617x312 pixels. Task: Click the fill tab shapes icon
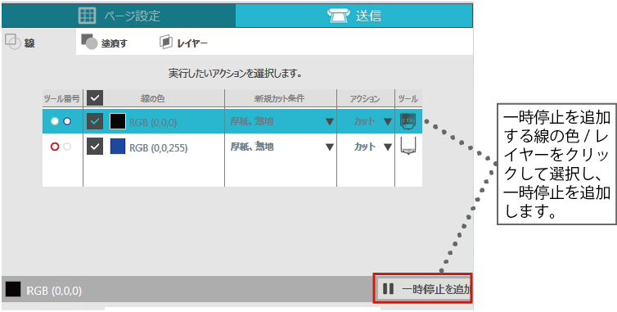click(89, 42)
